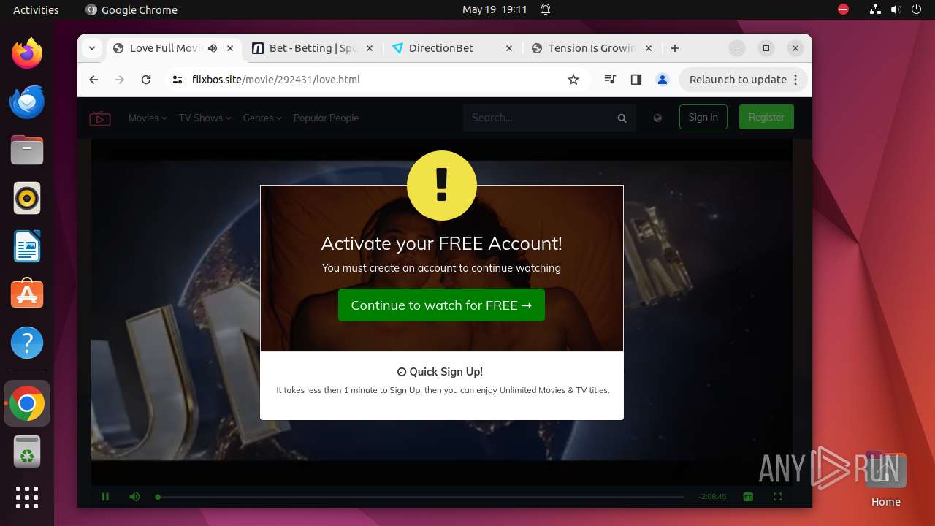Open the tab search chevron

[x=92, y=48]
